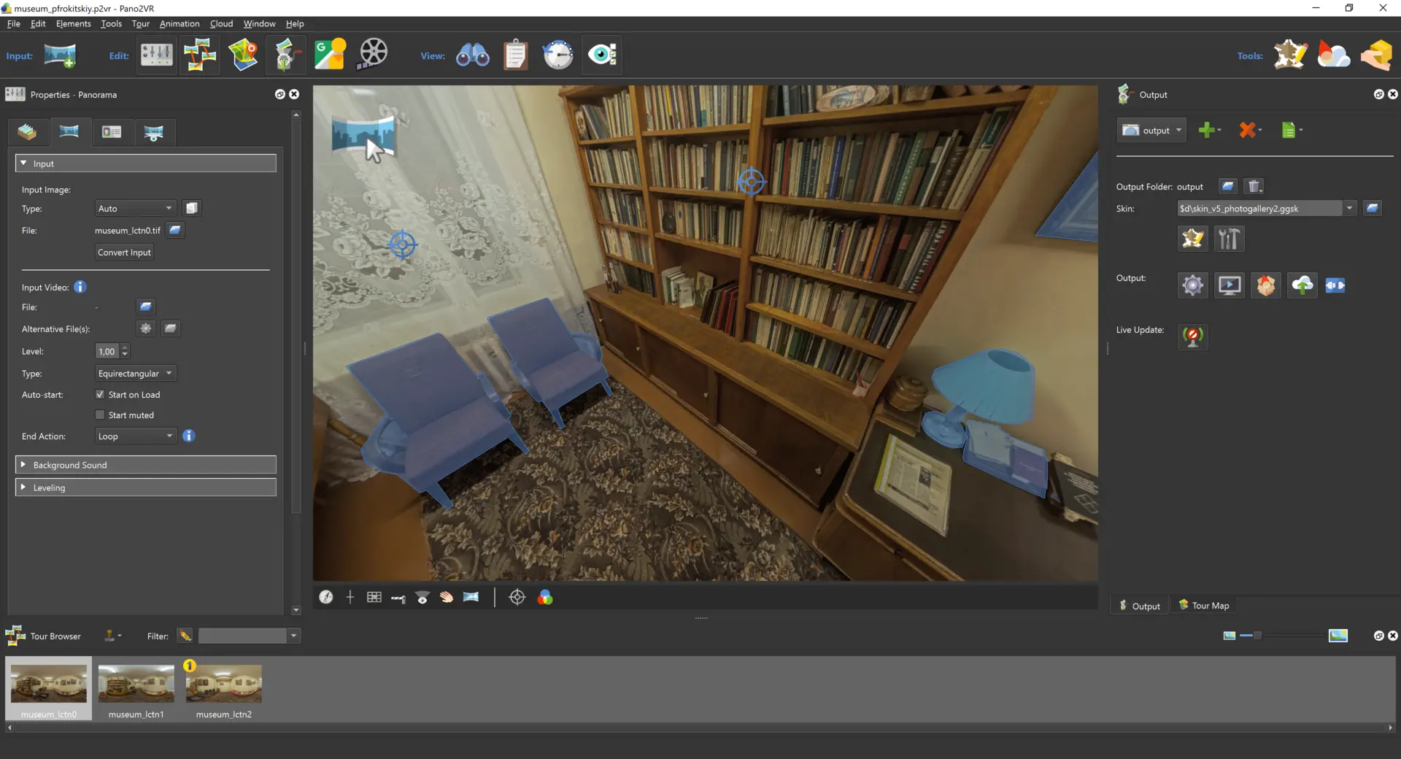Click the Convert Input button
This screenshot has width=1401, height=759.
[x=124, y=253]
